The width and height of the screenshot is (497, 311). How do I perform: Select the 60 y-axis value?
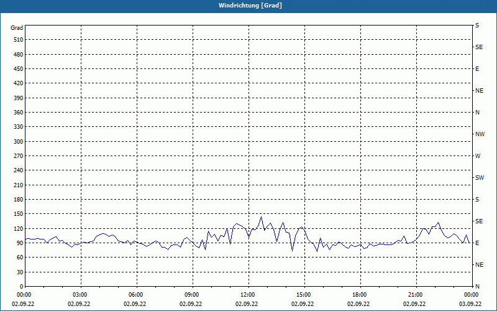[20, 258]
